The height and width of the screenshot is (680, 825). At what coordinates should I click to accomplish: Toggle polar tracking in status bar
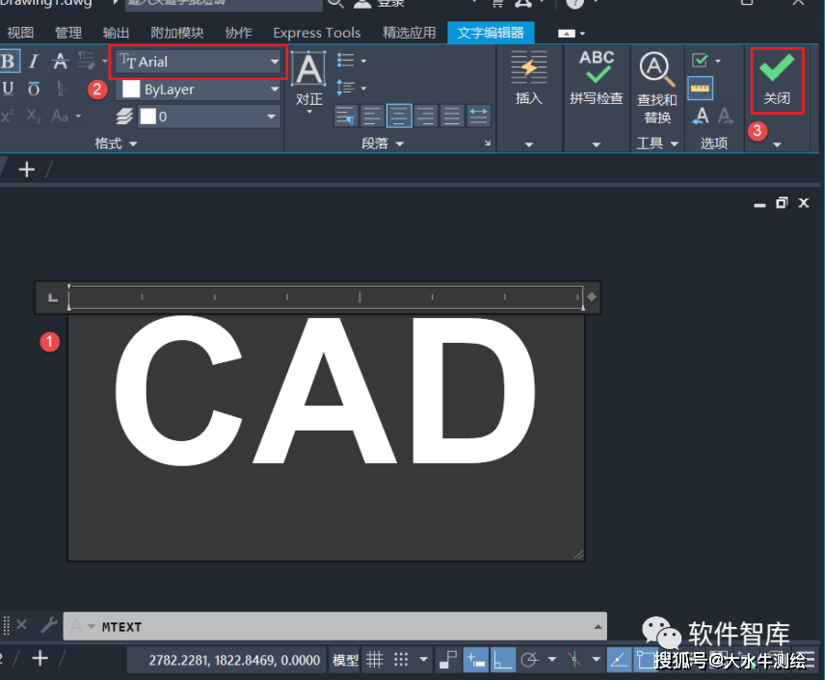(x=529, y=660)
